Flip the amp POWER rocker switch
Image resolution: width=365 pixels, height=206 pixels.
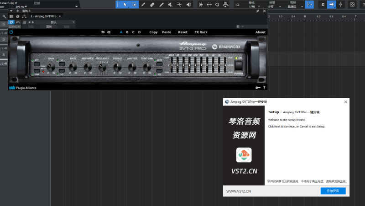tap(238, 66)
